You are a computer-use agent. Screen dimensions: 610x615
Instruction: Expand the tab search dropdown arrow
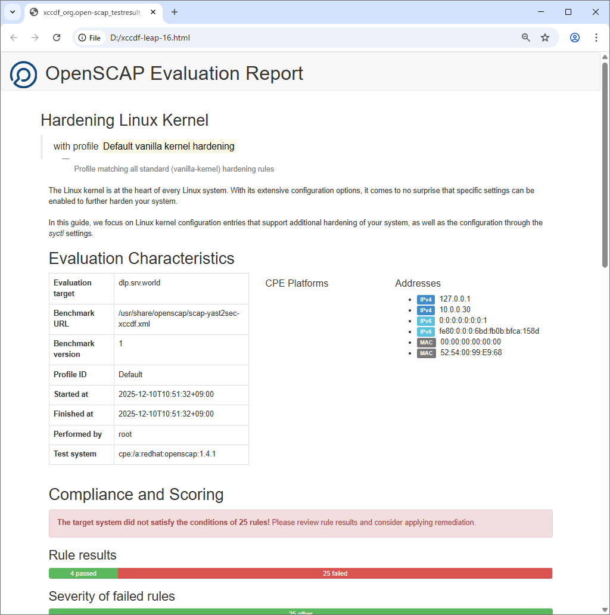tap(12, 12)
